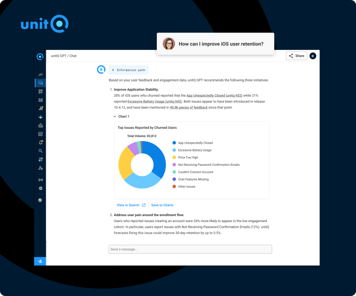This screenshot has height=296, width=356.
Task: Open the App Unexpectedly Closed (unitq-432) link
Action: point(214,95)
